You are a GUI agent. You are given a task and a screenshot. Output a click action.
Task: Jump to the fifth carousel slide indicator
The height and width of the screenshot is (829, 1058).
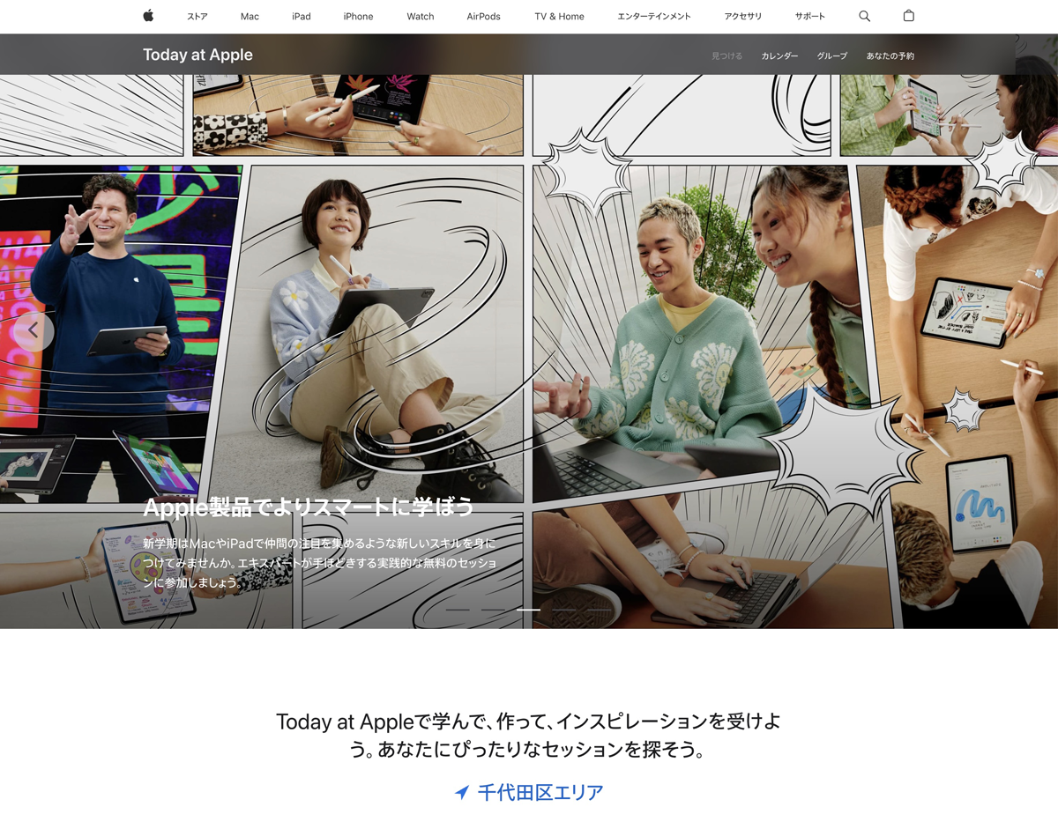coord(599,610)
